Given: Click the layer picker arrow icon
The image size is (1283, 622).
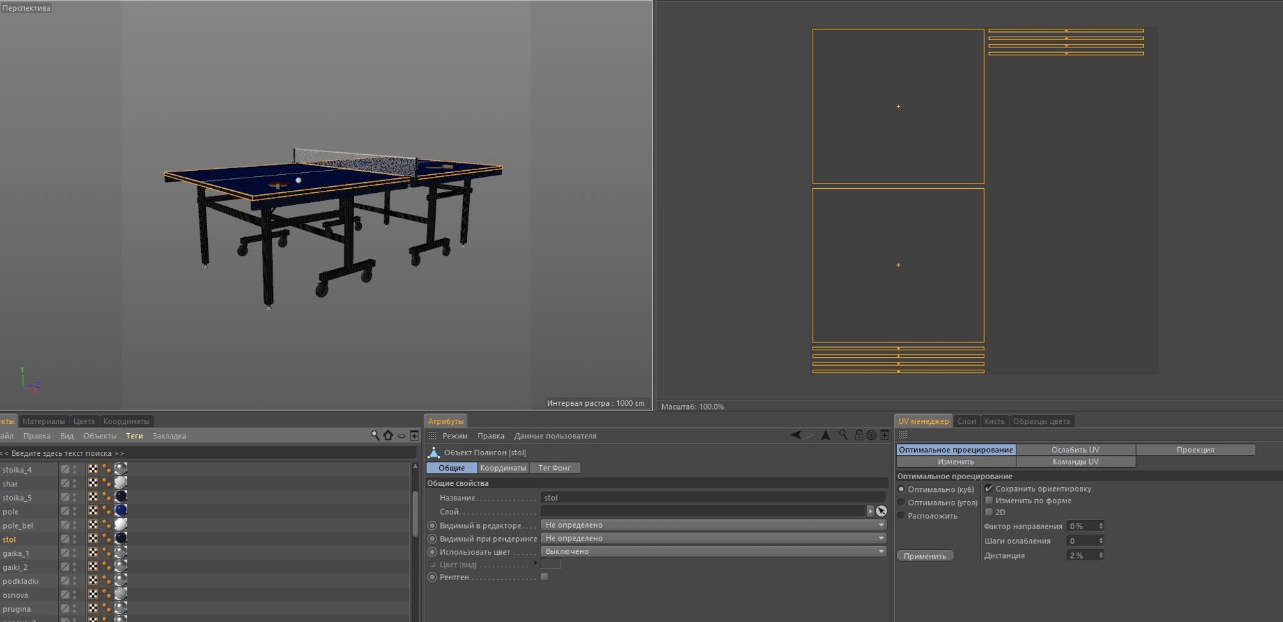Looking at the screenshot, I should (881, 511).
